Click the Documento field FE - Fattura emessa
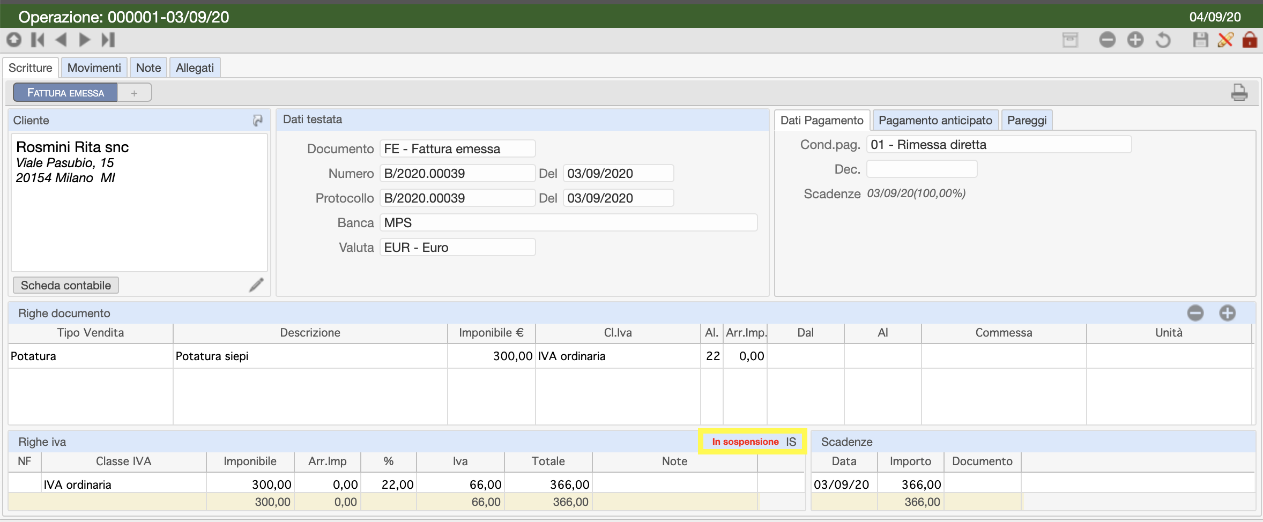 pyautogui.click(x=457, y=149)
